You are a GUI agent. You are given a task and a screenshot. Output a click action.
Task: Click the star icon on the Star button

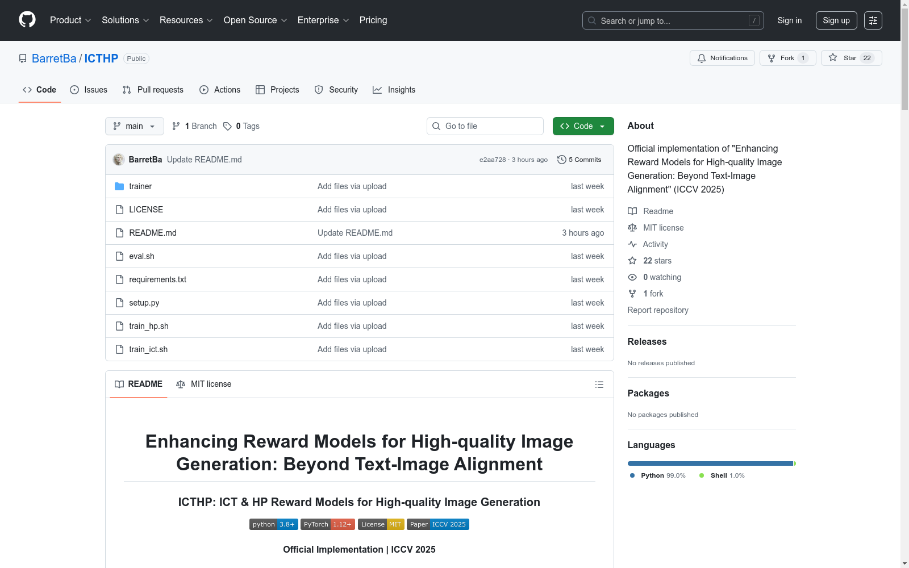click(x=833, y=57)
